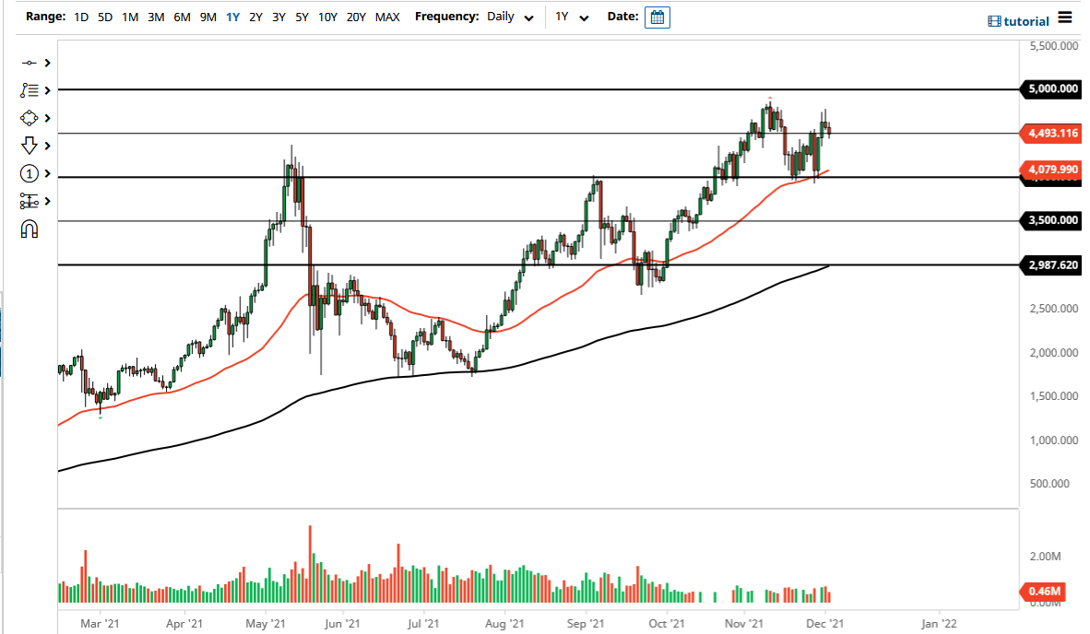Open the hamburger menu
Screen dimensions: 1090x634
(1067, 17)
